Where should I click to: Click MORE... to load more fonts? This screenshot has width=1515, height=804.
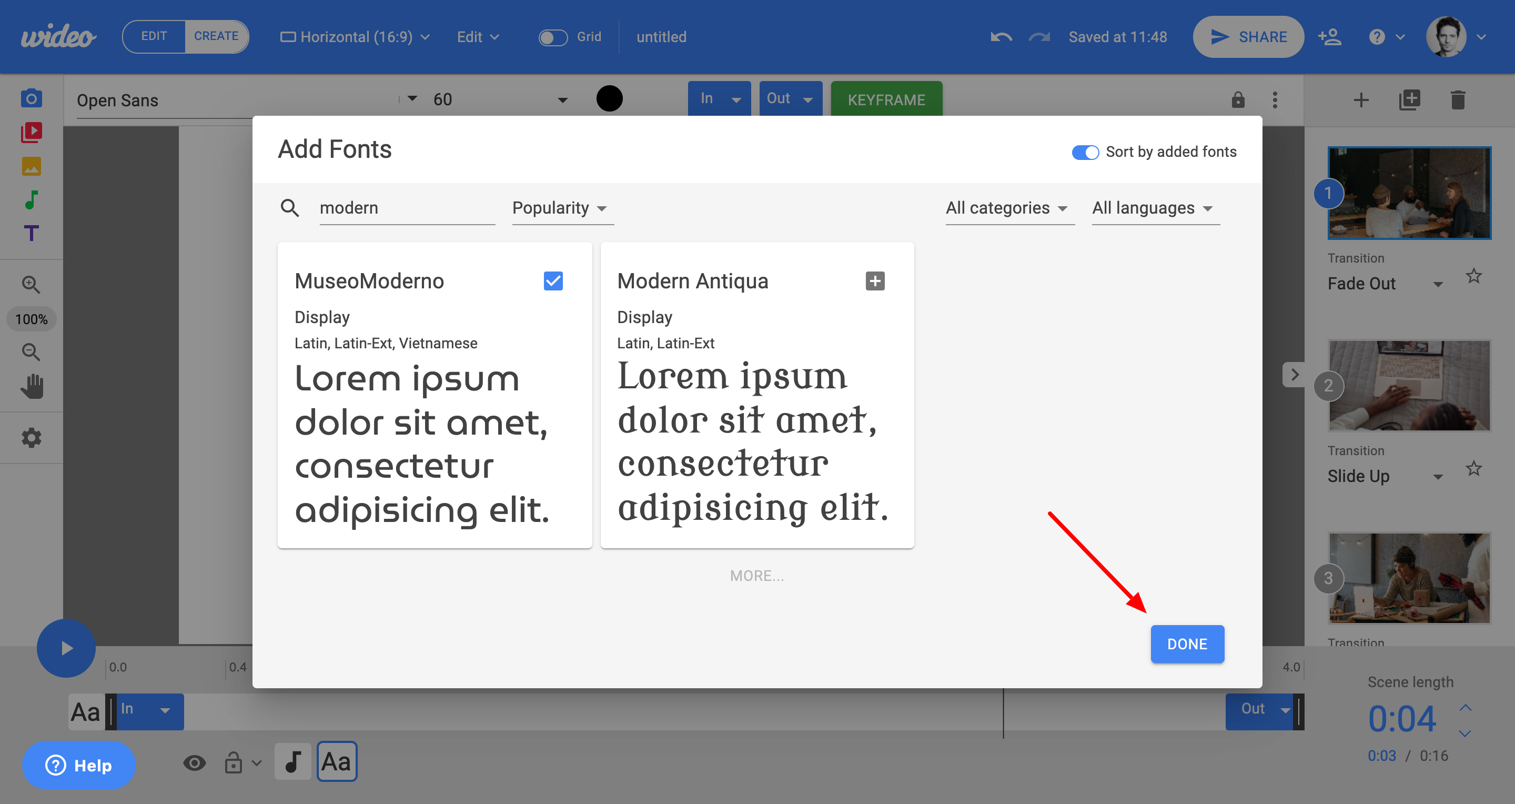757,576
